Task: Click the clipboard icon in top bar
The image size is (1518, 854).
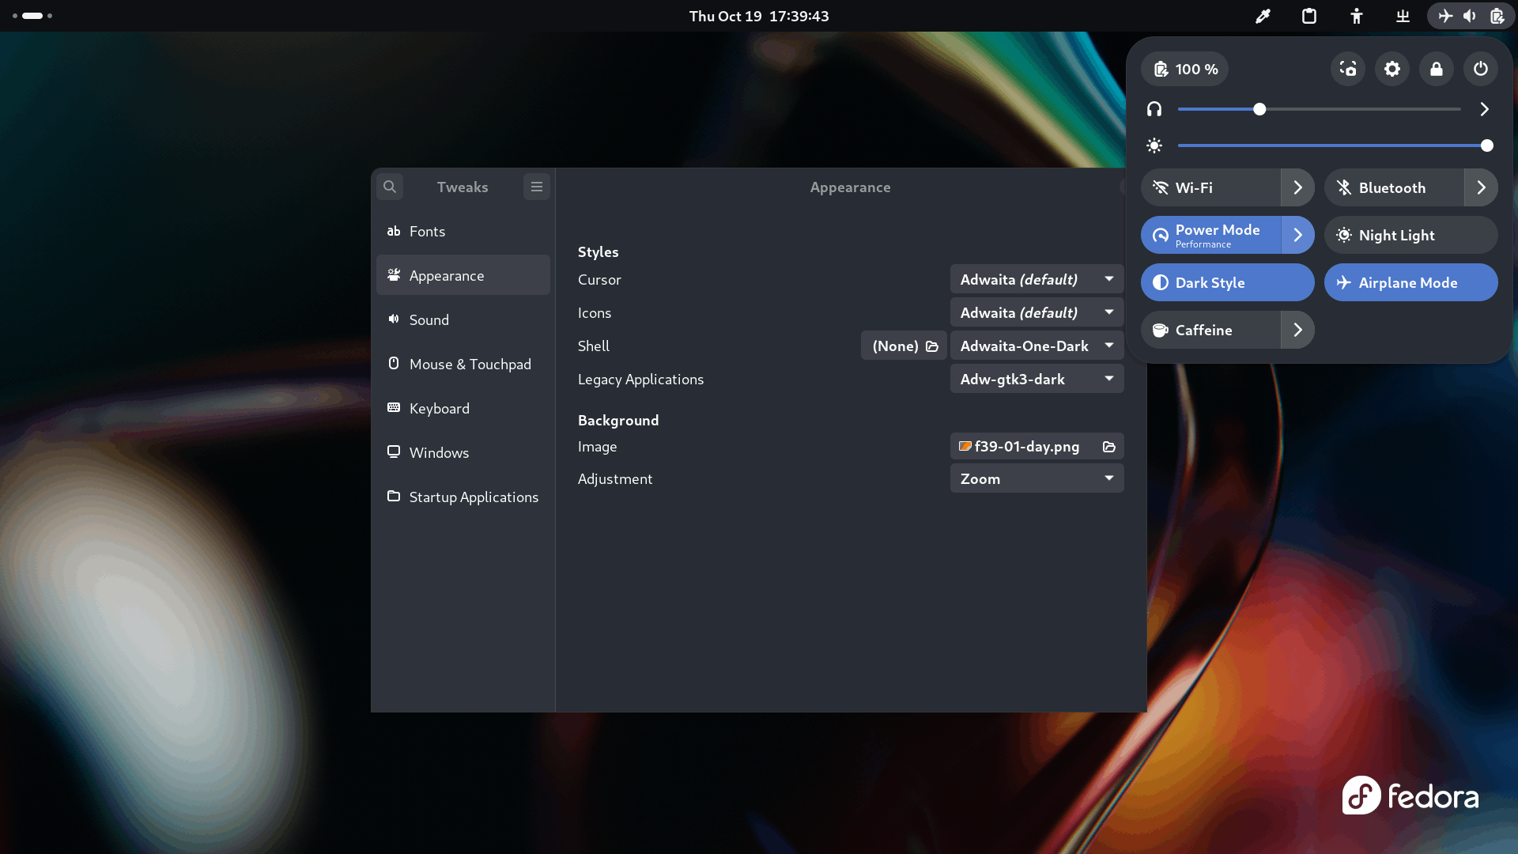Action: 1309,16
